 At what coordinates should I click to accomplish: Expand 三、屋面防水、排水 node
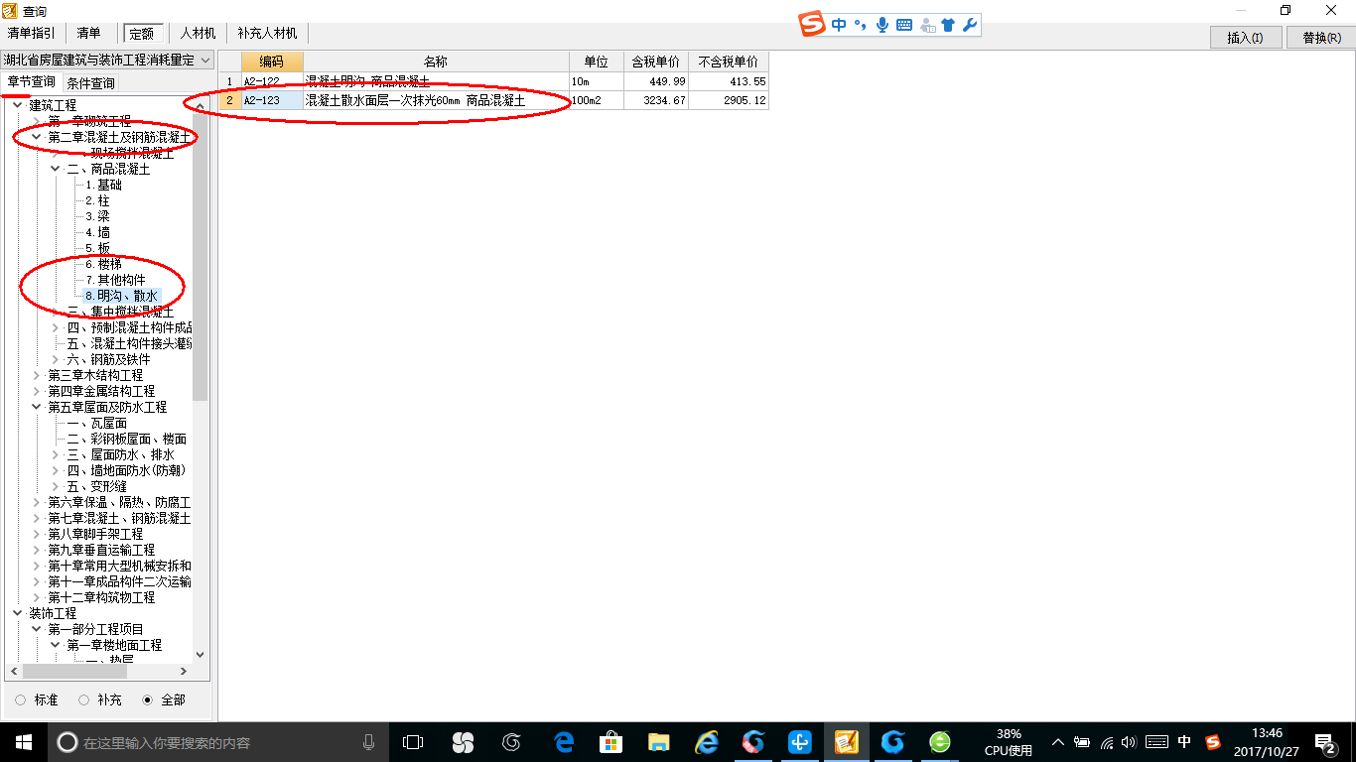[56, 454]
